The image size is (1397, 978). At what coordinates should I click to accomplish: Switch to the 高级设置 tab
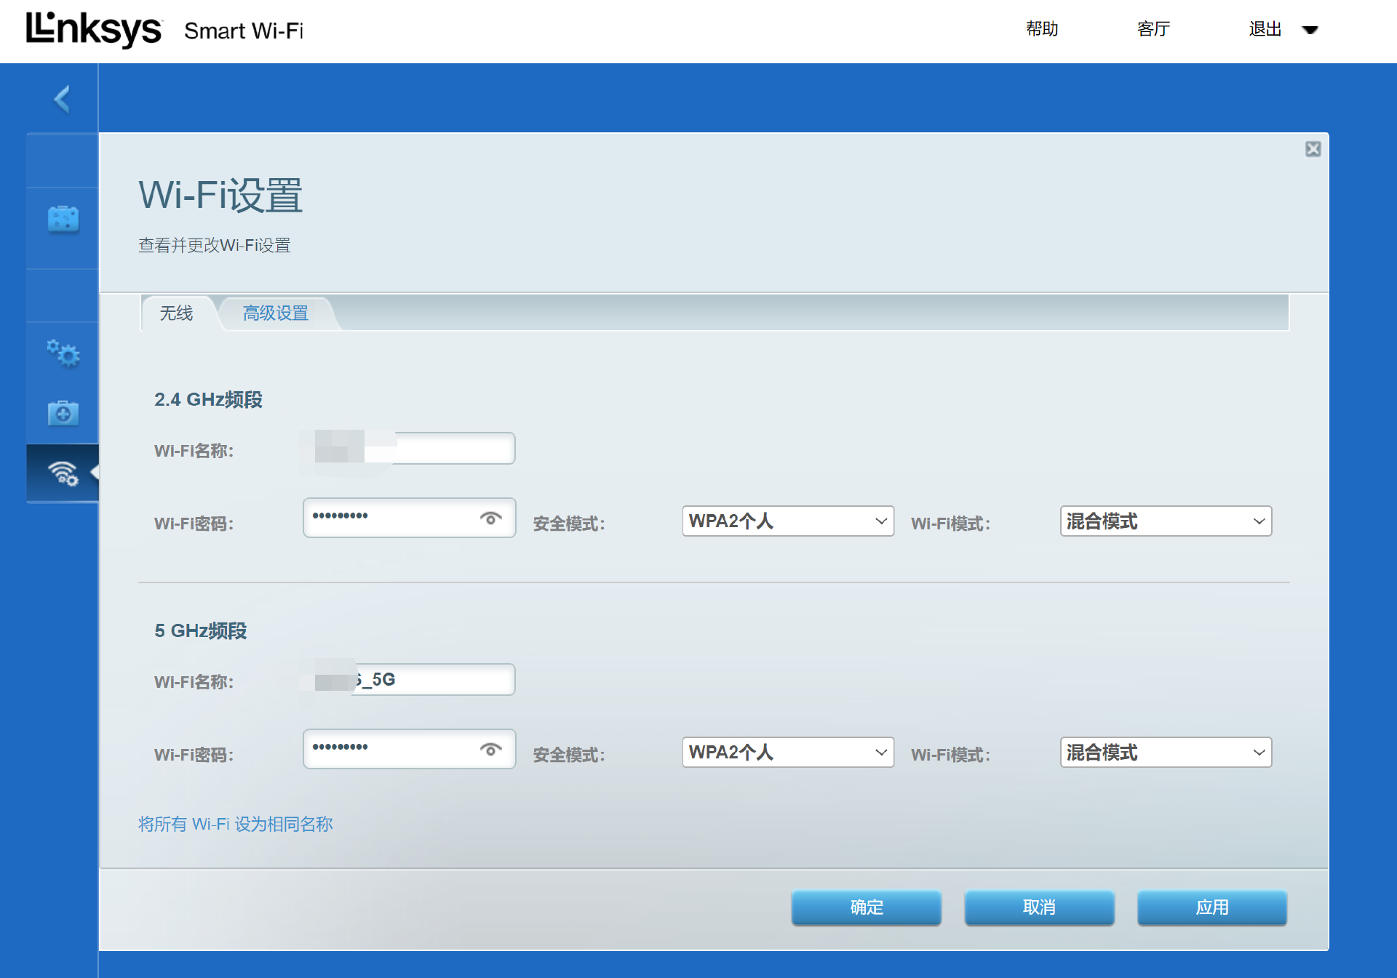[x=276, y=313]
